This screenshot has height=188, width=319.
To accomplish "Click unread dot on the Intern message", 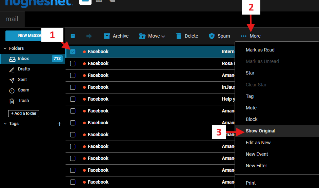I will 84,51.
